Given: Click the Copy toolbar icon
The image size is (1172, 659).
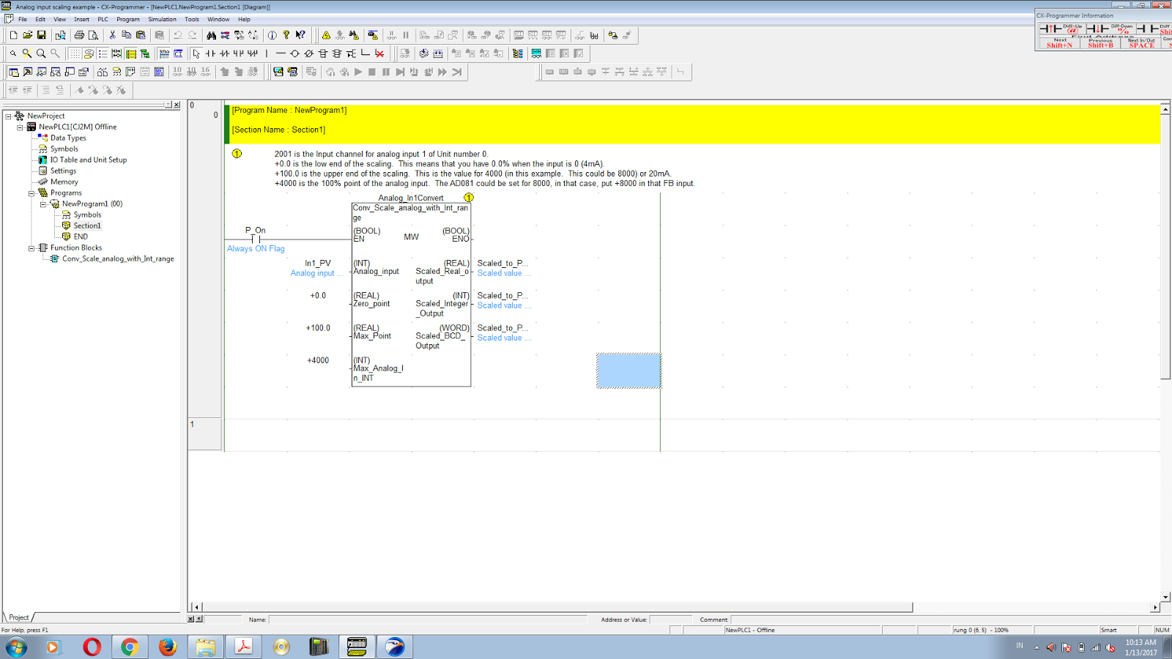Looking at the screenshot, I should pos(126,35).
